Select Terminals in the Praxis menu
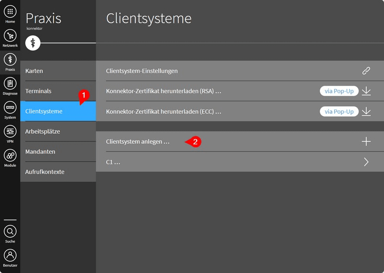This screenshot has width=384, height=273. 58,91
